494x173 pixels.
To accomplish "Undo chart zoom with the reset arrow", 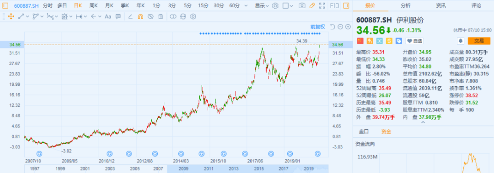I will [x=333, y=27].
